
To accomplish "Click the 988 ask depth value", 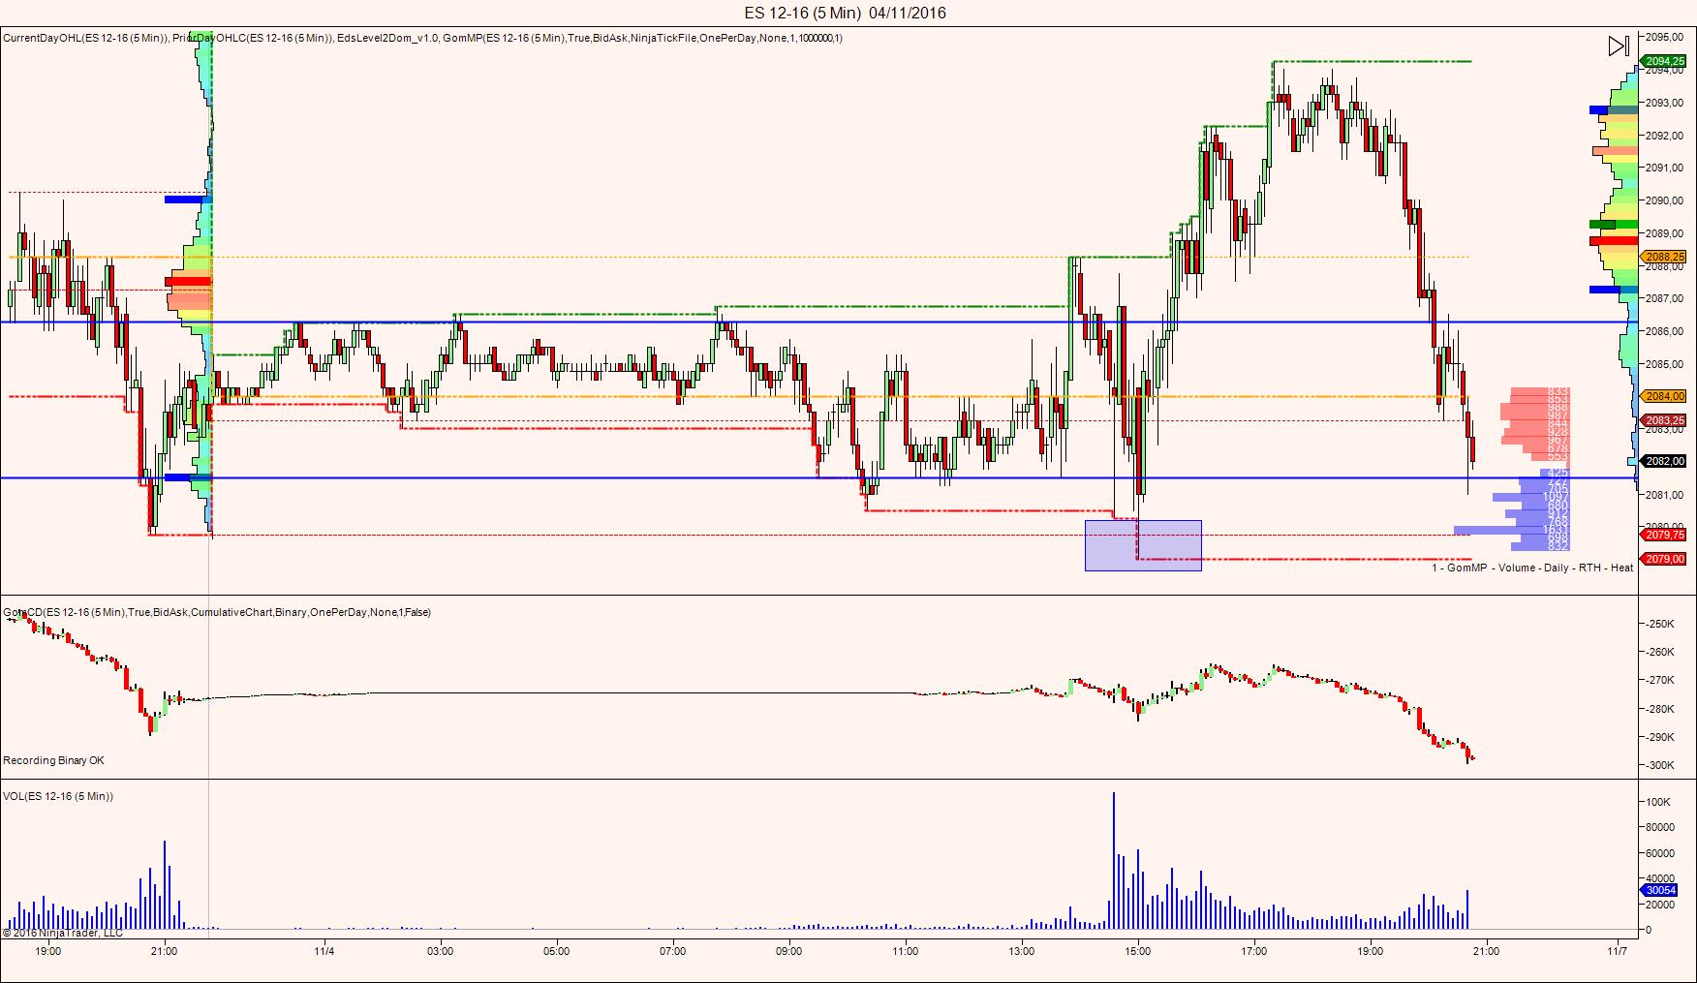I will point(1558,408).
